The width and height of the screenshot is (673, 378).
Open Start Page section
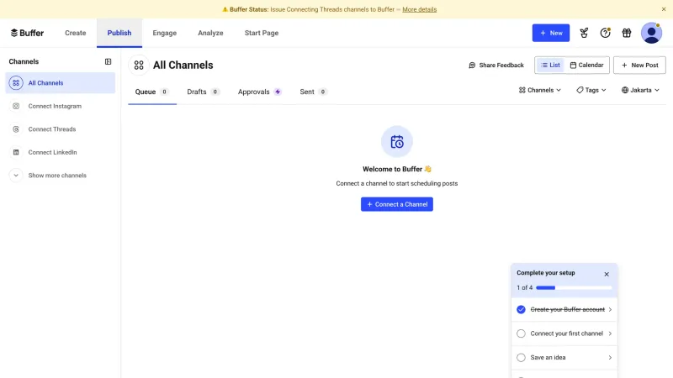(262, 33)
